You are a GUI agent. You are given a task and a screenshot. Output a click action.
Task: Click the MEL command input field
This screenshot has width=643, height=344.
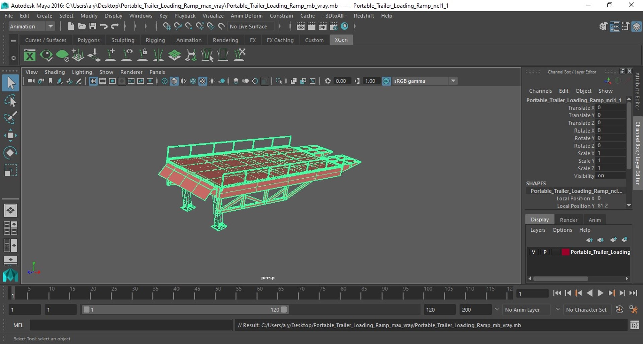pyautogui.click(x=131, y=325)
